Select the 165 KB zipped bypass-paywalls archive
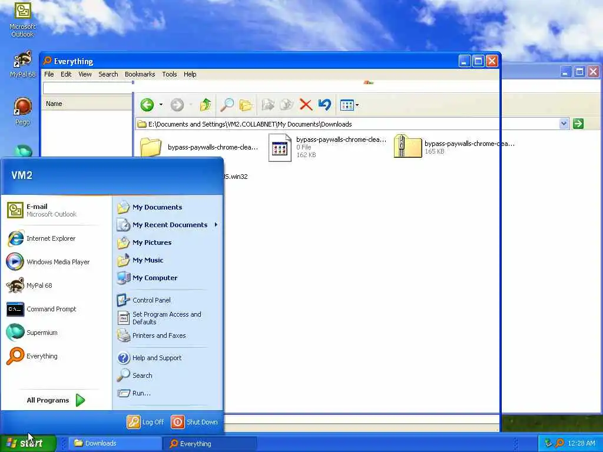The height and width of the screenshot is (452, 603). click(x=454, y=147)
